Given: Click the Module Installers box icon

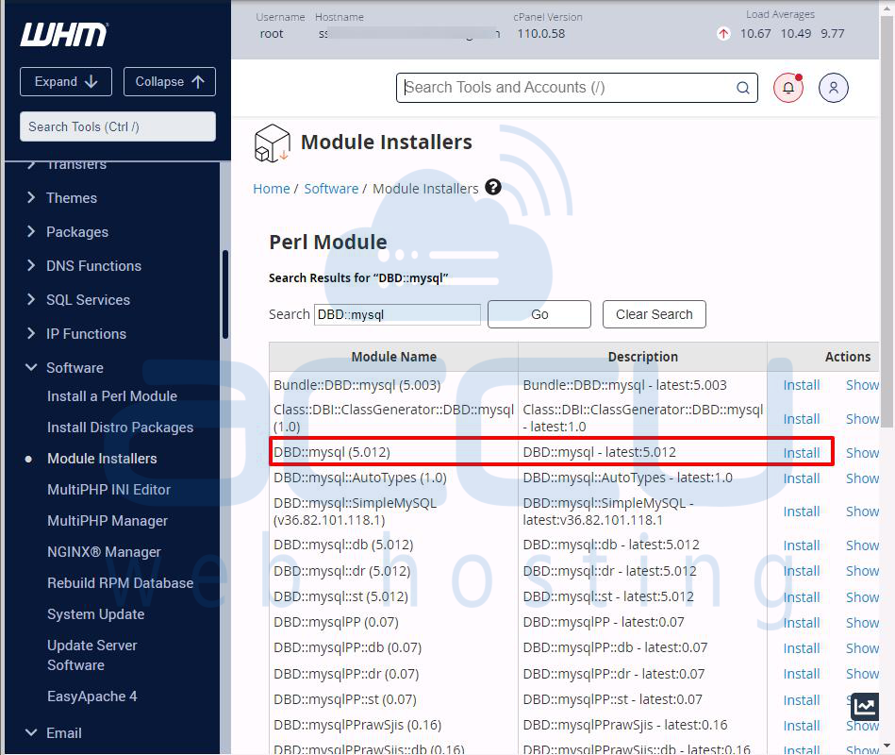Looking at the screenshot, I should coord(273,143).
